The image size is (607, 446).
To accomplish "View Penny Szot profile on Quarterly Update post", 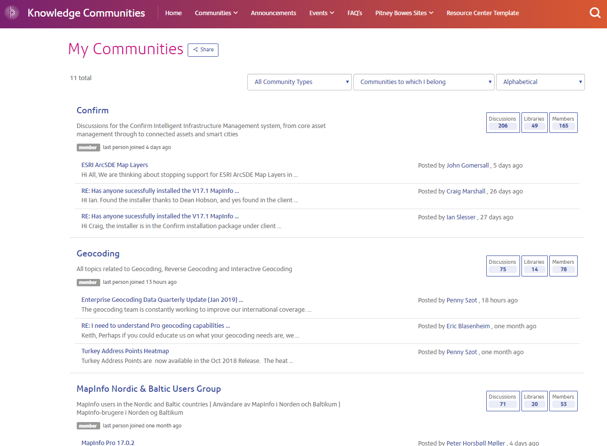I will 462,300.
